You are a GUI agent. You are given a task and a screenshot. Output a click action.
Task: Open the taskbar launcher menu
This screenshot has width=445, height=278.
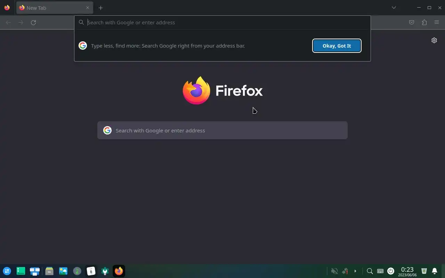[7, 271]
